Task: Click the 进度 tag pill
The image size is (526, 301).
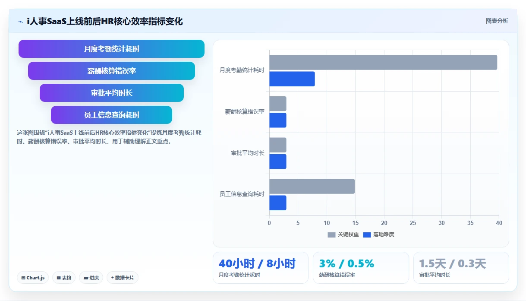Action: tap(91, 278)
